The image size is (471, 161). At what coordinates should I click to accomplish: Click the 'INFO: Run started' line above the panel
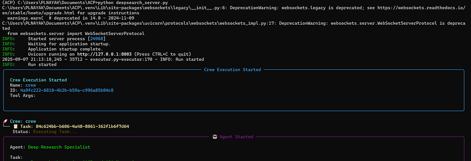(x=29, y=64)
